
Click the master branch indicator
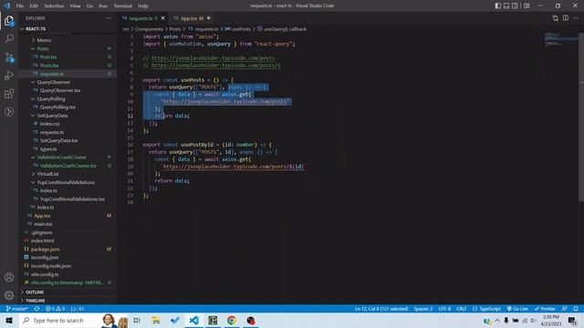point(17,309)
